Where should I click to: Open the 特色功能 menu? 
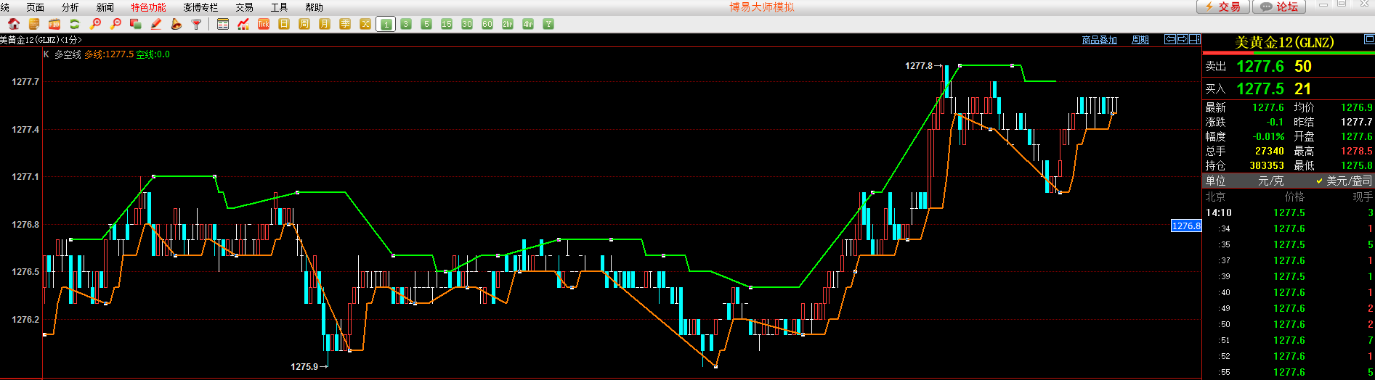(x=148, y=7)
